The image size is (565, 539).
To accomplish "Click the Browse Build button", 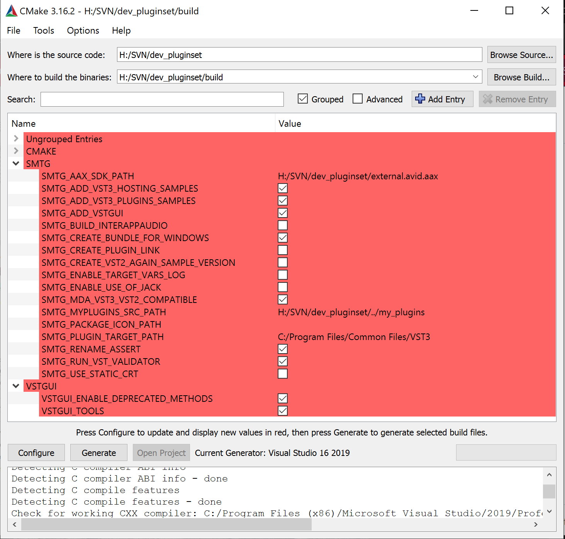I will [521, 77].
